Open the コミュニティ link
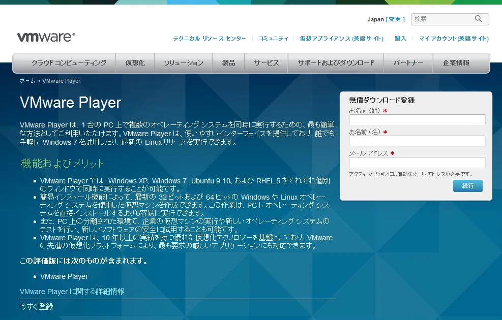Image resolution: width=502 pixels, height=320 pixels. click(x=272, y=38)
